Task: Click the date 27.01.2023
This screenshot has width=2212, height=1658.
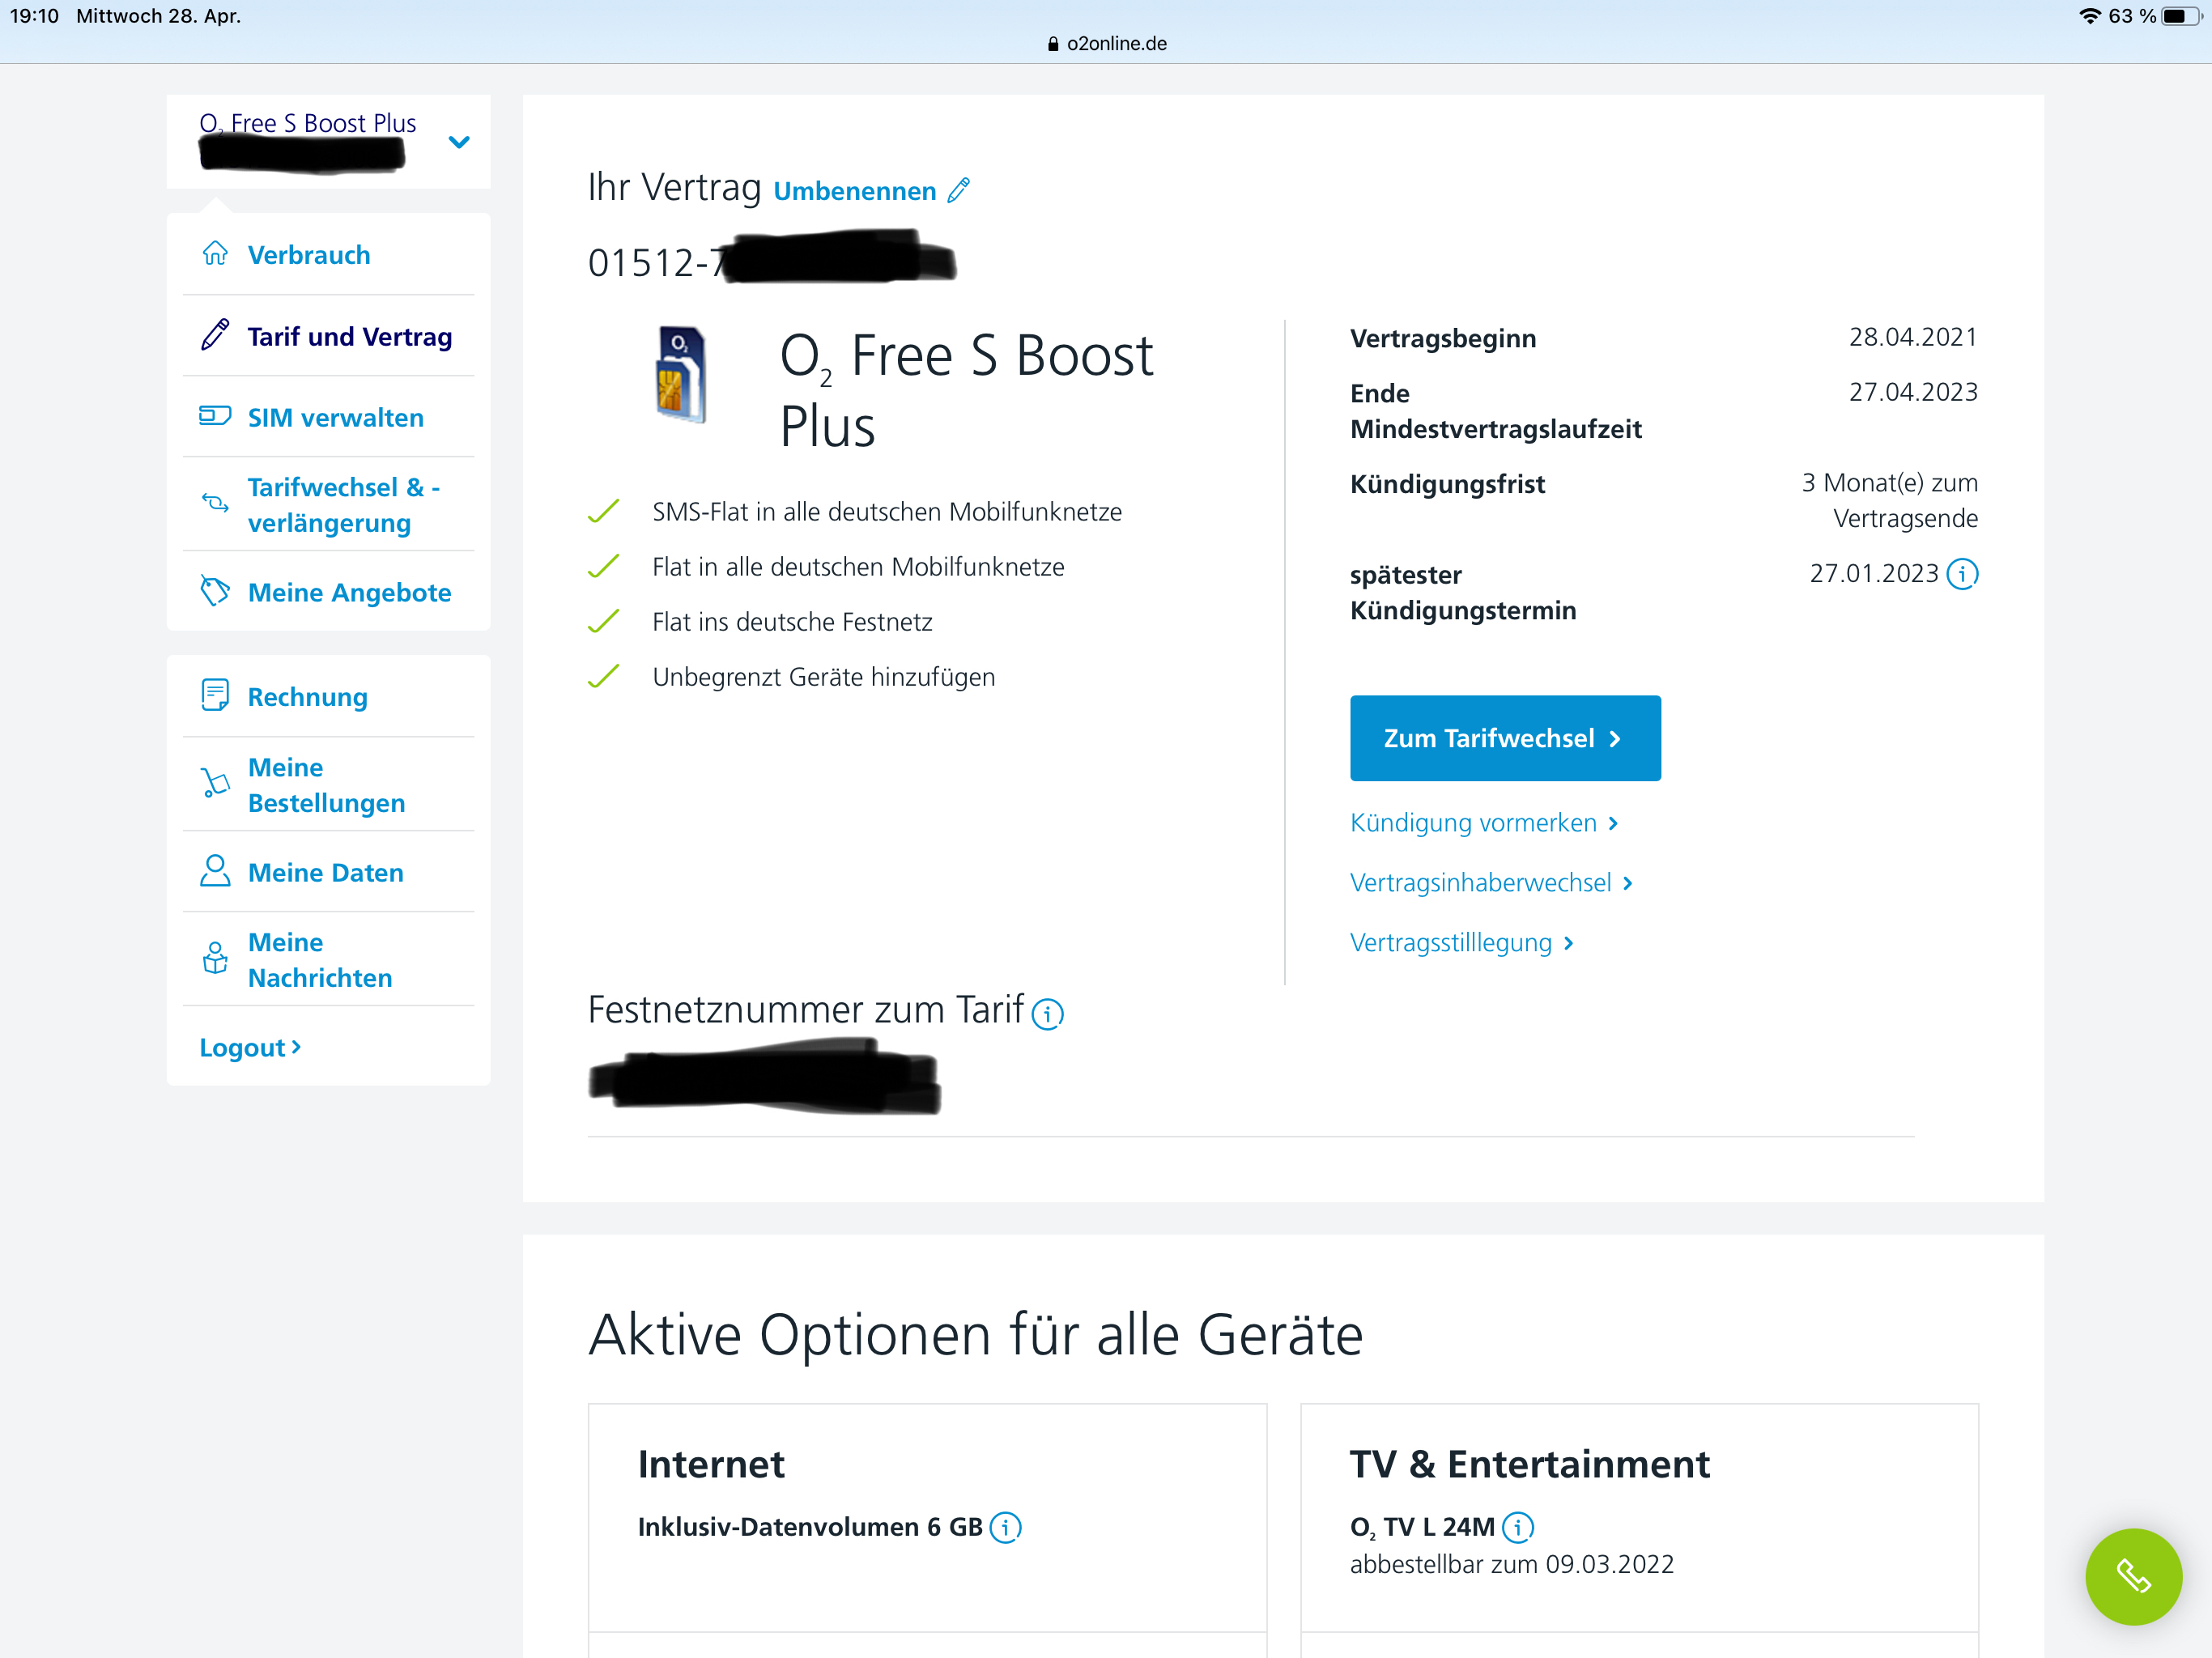Action: coord(1874,574)
